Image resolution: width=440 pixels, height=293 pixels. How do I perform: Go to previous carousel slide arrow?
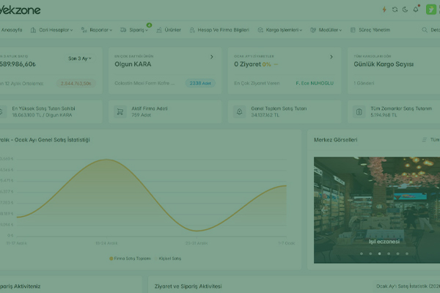324,210
